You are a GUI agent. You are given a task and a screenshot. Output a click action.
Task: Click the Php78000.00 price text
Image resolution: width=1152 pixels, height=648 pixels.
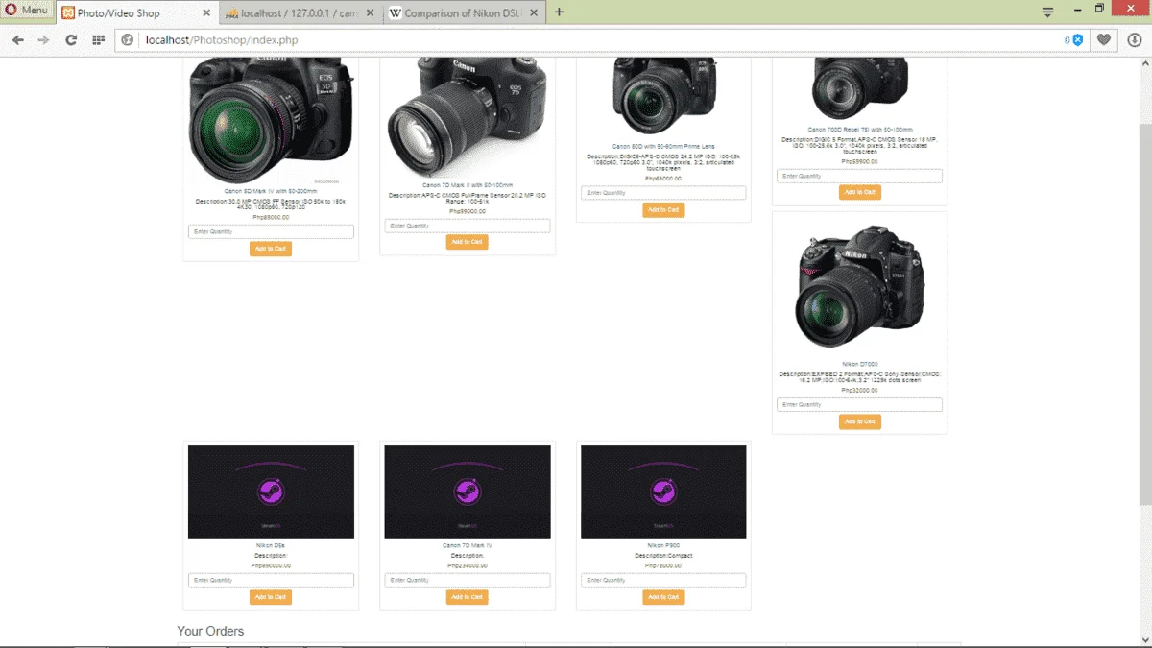(x=663, y=565)
